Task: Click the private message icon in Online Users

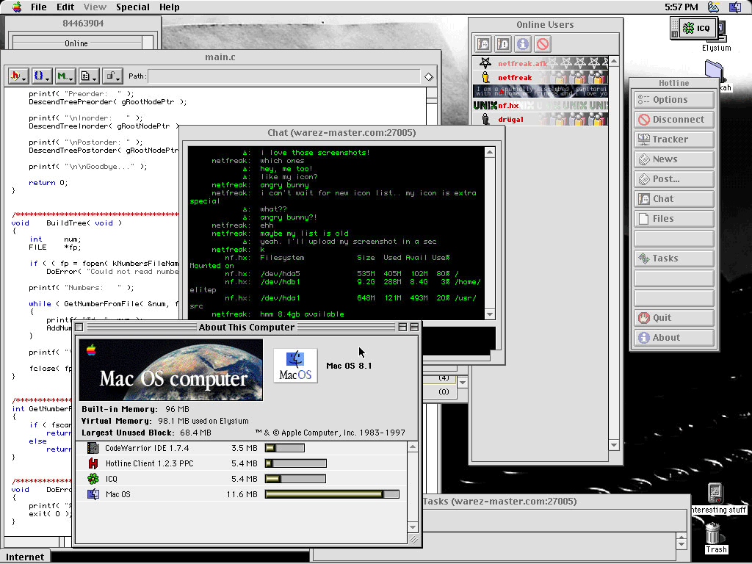Action: coord(503,44)
